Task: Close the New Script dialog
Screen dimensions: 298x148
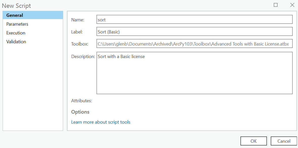Action: click(x=292, y=5)
